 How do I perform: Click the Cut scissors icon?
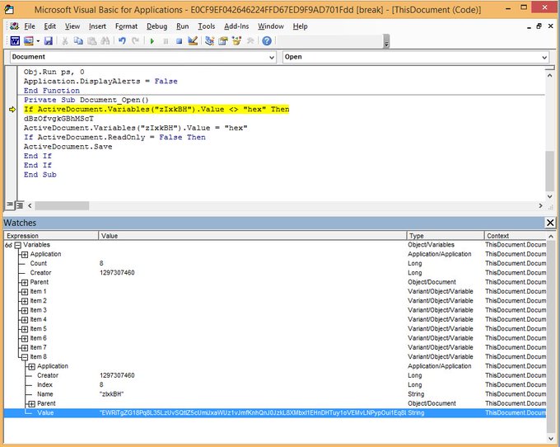(64, 41)
